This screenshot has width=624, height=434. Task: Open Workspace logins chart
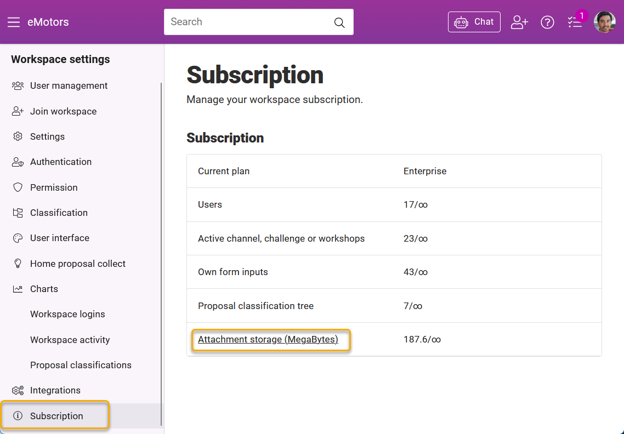[67, 314]
